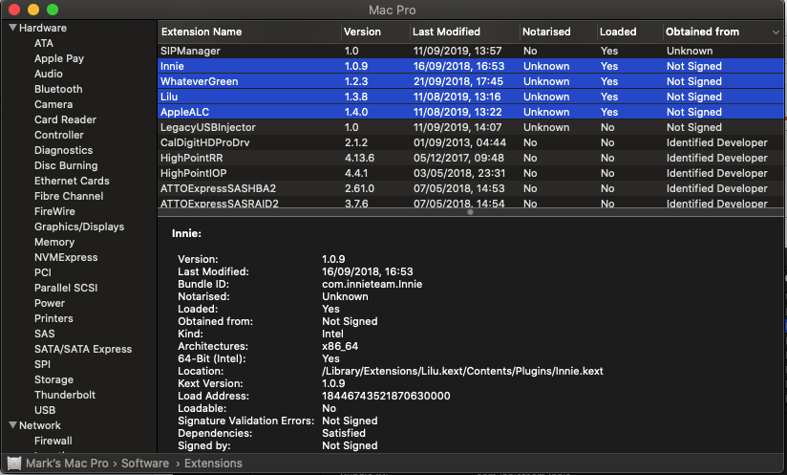Viewport: 787px width, 475px height.
Task: Click the Innie.kext location path
Action: coord(462,371)
